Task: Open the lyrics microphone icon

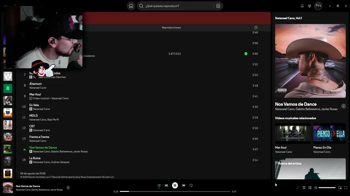Action: click(x=298, y=188)
